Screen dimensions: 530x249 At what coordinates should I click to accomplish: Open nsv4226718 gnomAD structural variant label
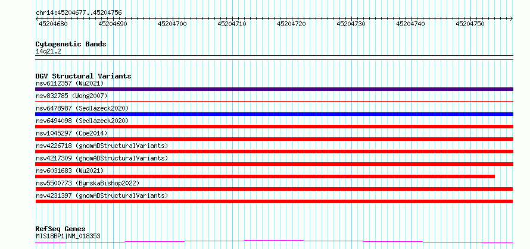[102, 146]
